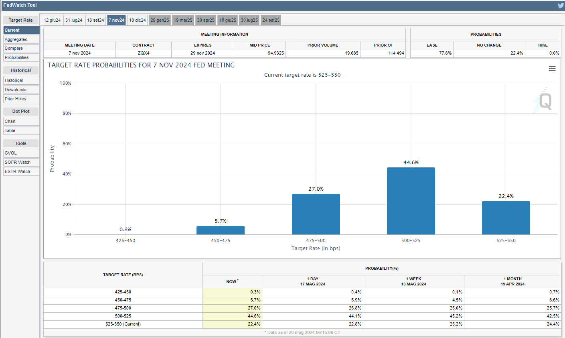Screen dimensions: 565x338
Task: Show the Prior Hikes page
Action: (x=21, y=99)
